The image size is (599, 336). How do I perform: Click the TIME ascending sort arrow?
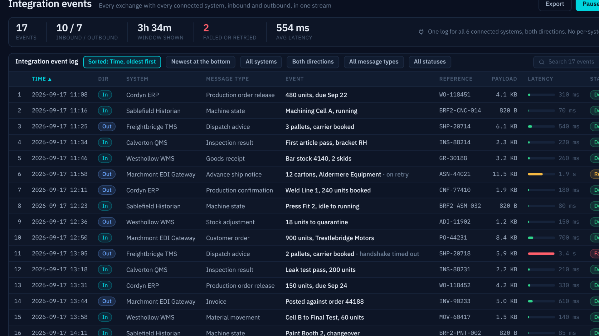coord(50,79)
